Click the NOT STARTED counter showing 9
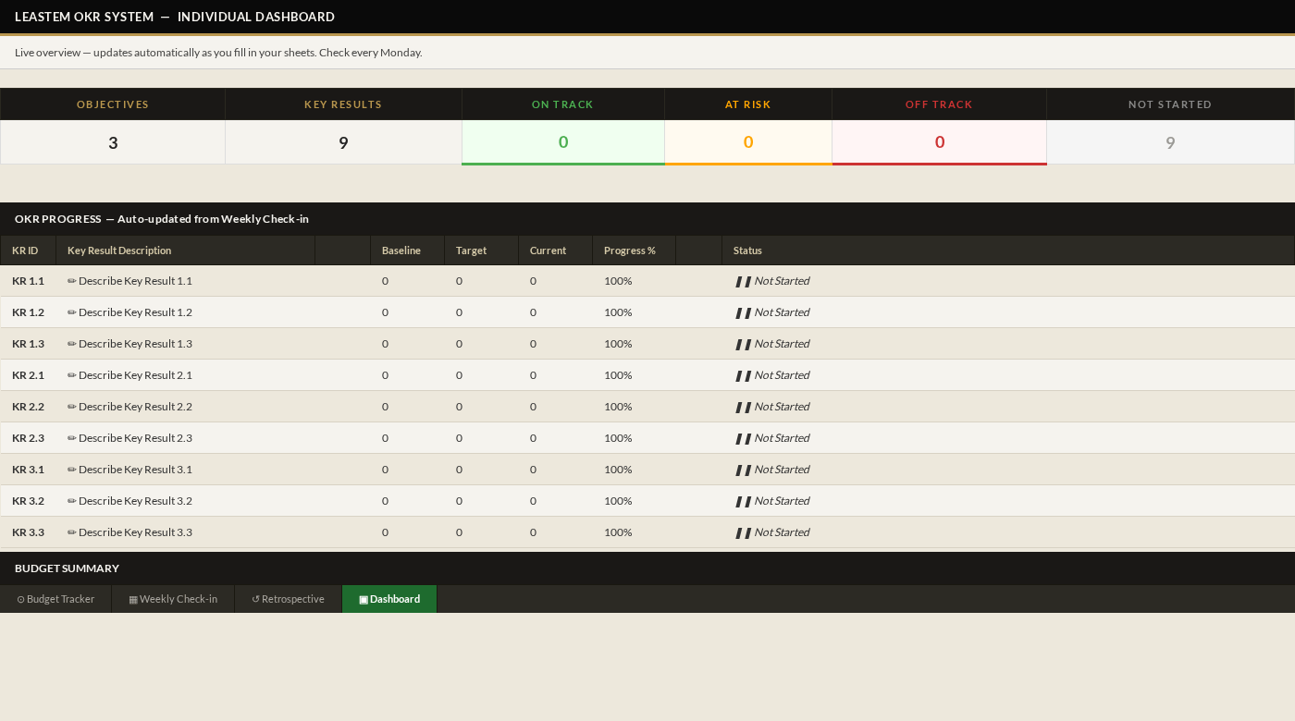The height and width of the screenshot is (721, 1295). coord(1170,142)
